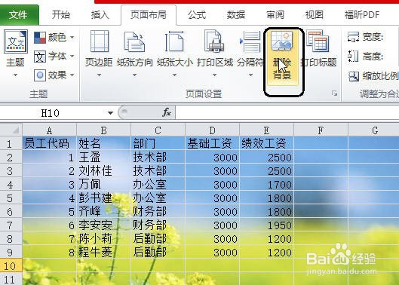This screenshot has height=285, width=399.
Task: Open the 福昕PDF tab
Action: click(x=362, y=15)
